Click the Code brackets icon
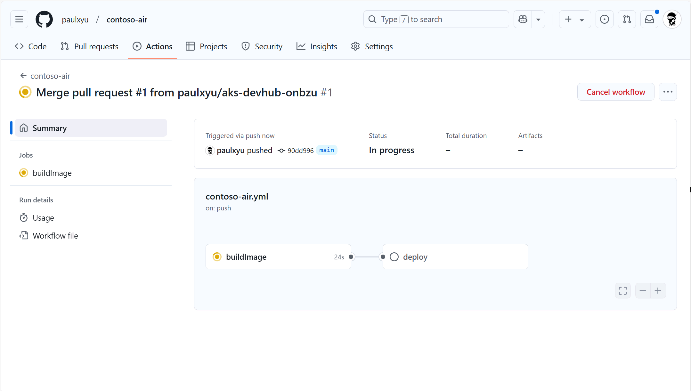This screenshot has width=691, height=391. click(19, 46)
